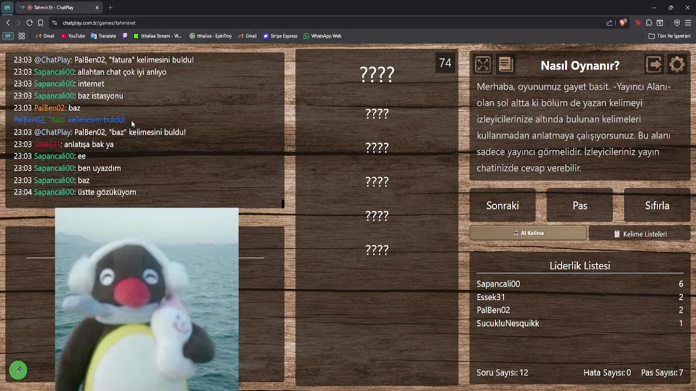Screen dimensions: 696x391
Task: Toggle the game fullscreen icon
Action: click(x=482, y=65)
